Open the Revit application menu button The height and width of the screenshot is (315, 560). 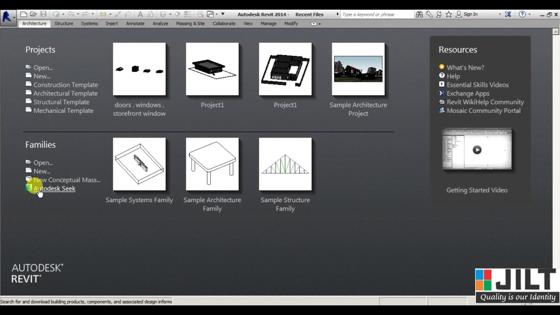[8, 17]
